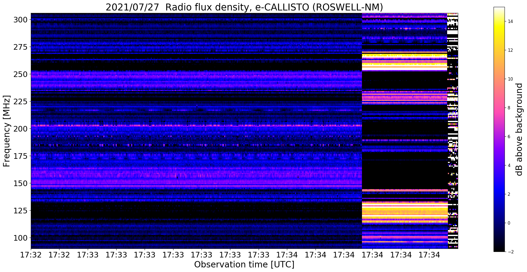Select the 200 tick on frequency axis
527x272 pixels.
20,129
